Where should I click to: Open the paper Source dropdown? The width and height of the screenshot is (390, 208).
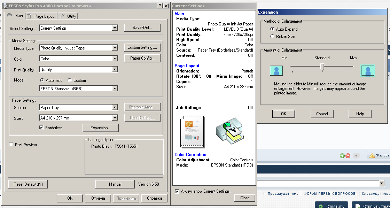click(x=115, y=107)
